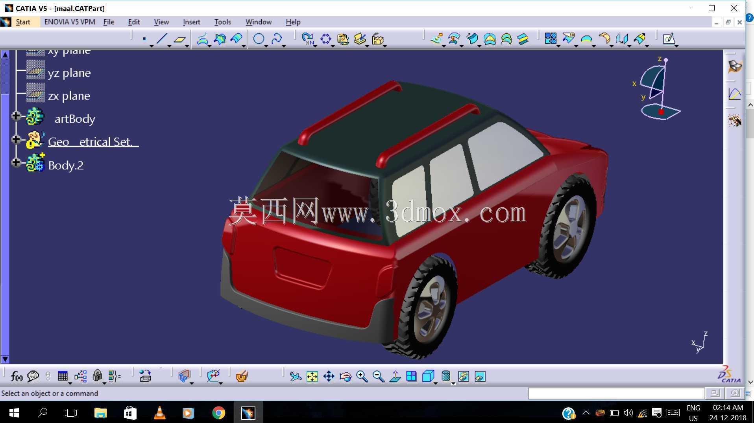The height and width of the screenshot is (423, 754).
Task: Click the factory-shaped toolbar icon
Action: [x=377, y=39]
